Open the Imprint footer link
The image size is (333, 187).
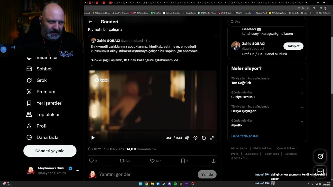pyautogui.click(x=235, y=154)
